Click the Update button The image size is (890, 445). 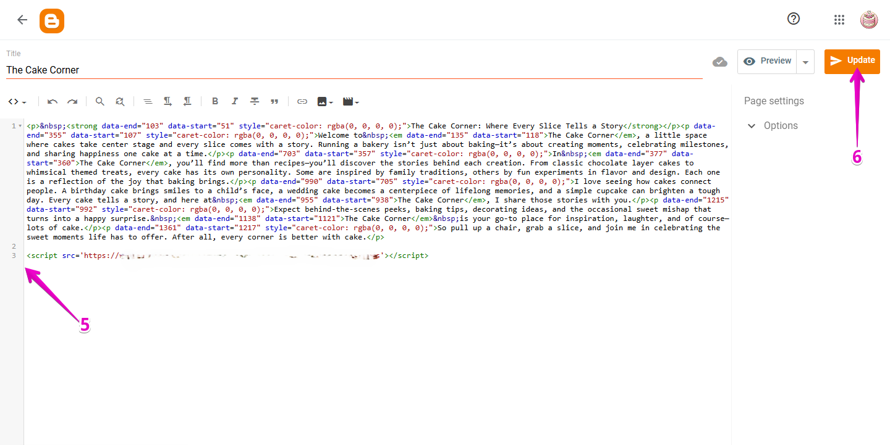click(x=852, y=61)
